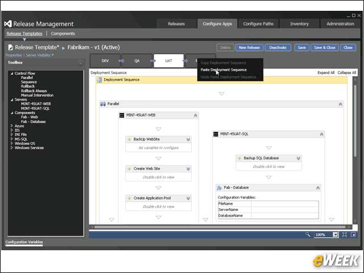
Task: Switch to the Releases tab
Action: (x=176, y=24)
